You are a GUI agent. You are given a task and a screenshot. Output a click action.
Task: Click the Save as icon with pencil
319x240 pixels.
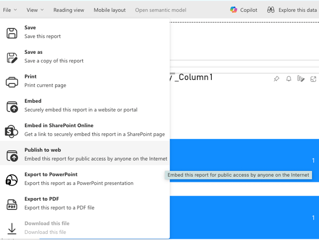pyautogui.click(x=12, y=58)
